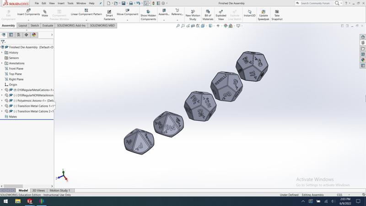Screen dimensions: 366x206
Task: Undo the last action
Action: coord(138,3)
